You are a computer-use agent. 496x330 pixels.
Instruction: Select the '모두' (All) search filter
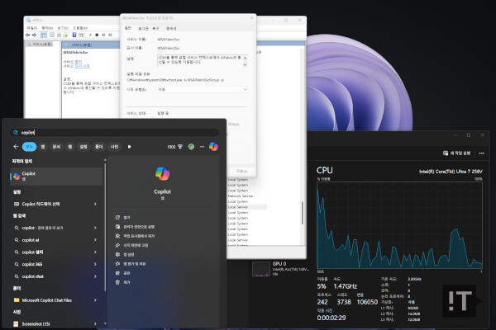[x=29, y=147]
